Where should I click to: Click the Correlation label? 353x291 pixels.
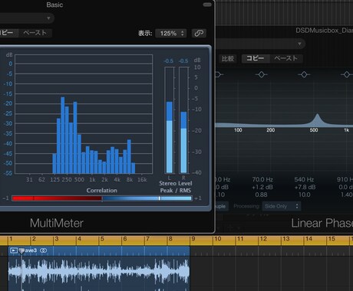(x=101, y=191)
